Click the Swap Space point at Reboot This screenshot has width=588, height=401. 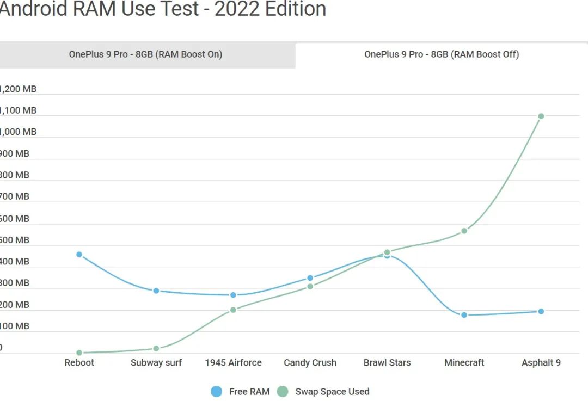(x=79, y=353)
